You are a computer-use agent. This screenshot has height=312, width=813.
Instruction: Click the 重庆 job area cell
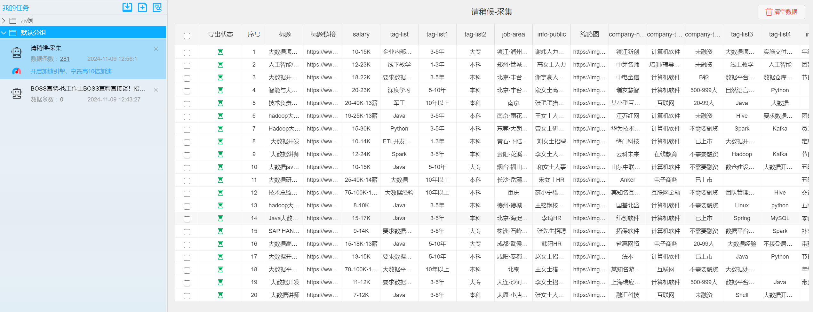click(x=513, y=193)
